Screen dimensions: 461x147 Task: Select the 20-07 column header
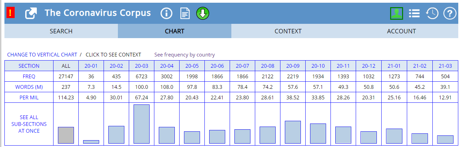[x=242, y=66]
